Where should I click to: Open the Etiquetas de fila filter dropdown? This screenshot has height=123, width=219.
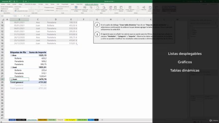(28, 53)
